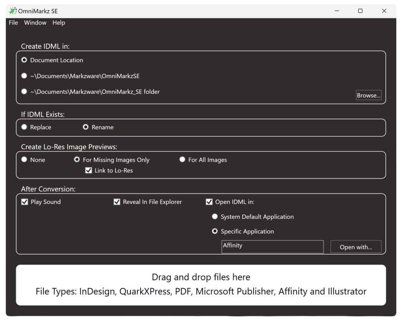Toggle the Link to Lo-Res checkbox
Screen dimensions: 401x321
click(89, 170)
